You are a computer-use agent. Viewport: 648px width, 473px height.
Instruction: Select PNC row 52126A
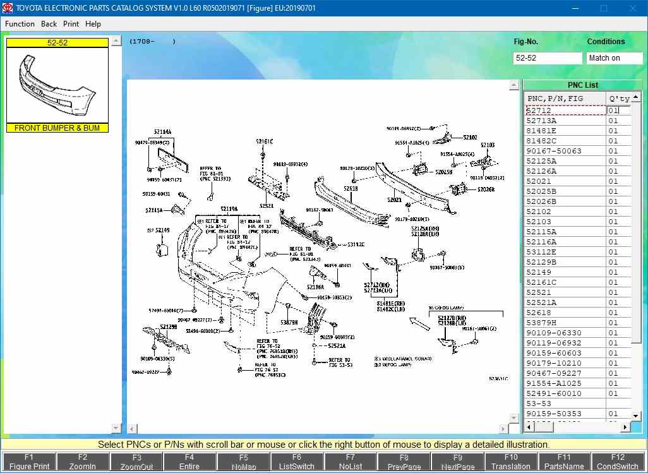(x=578, y=171)
